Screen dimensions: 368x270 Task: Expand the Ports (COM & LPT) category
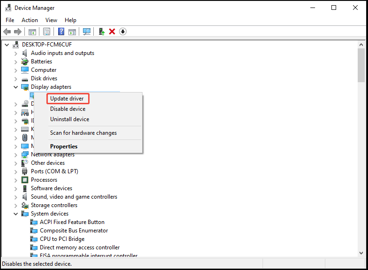pyautogui.click(x=16, y=172)
